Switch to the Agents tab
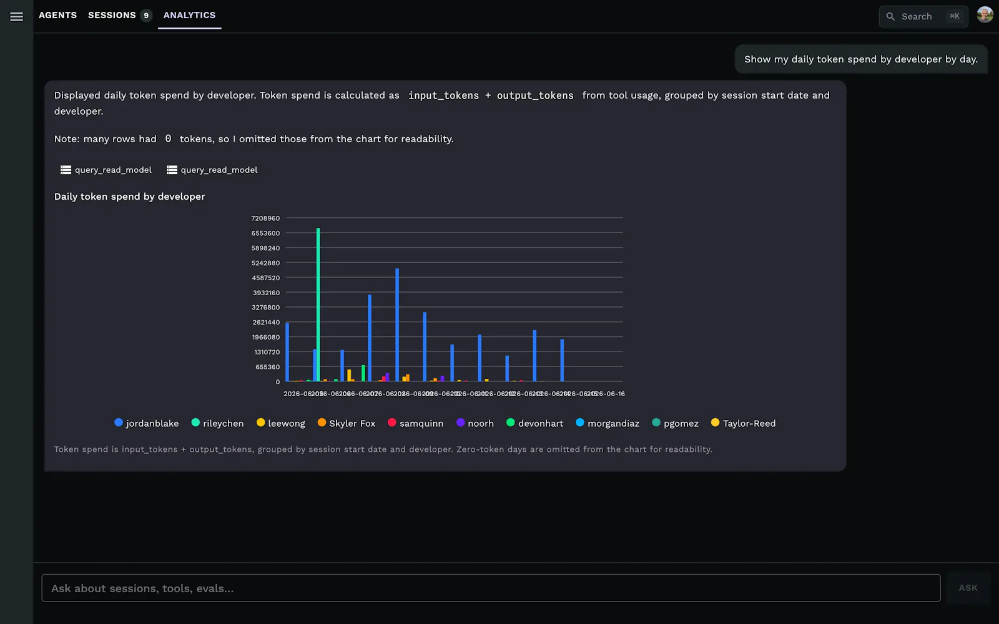This screenshot has height=624, width=999. point(57,15)
